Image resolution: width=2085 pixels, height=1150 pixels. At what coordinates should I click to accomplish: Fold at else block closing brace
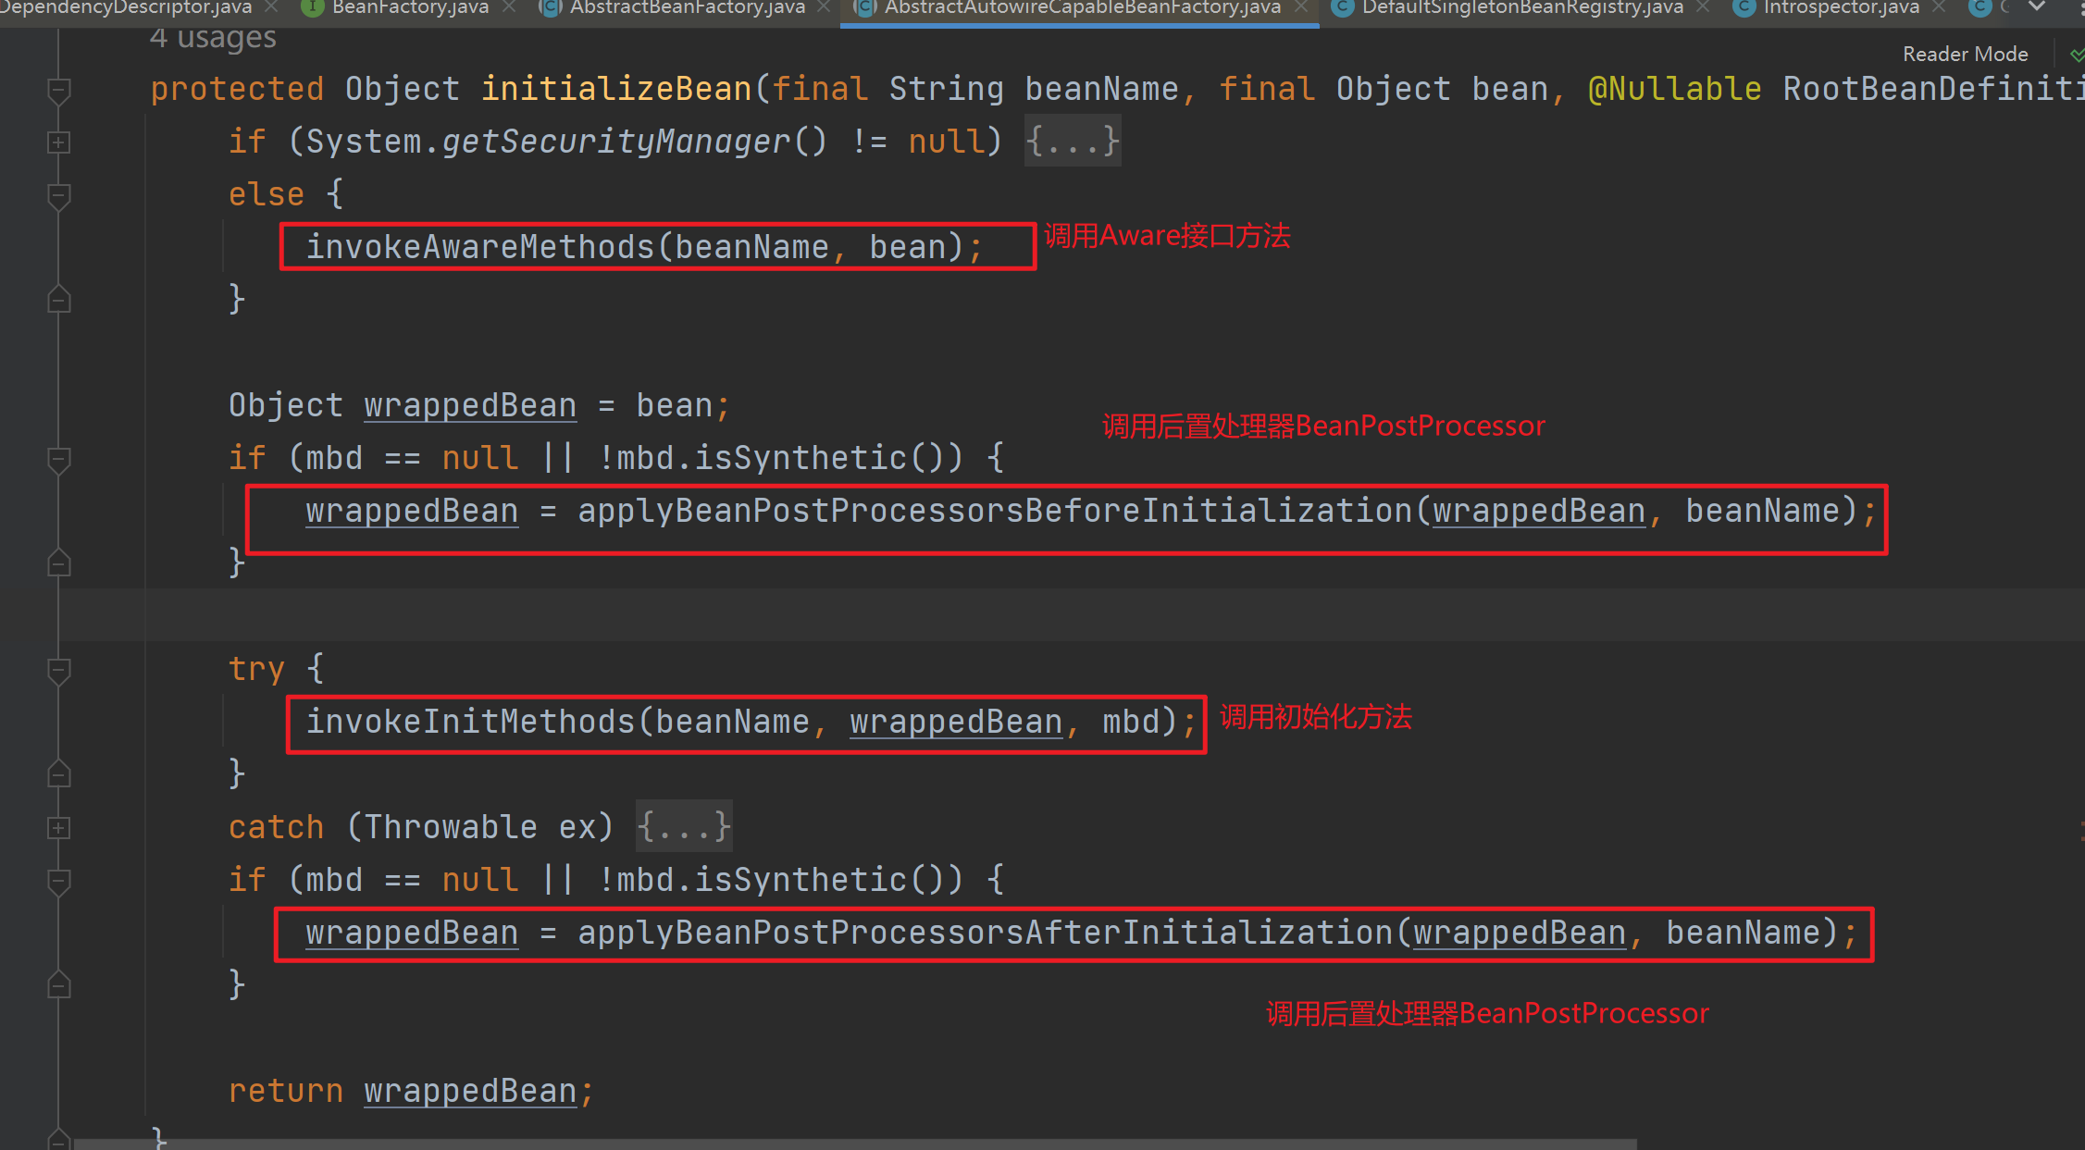(58, 301)
